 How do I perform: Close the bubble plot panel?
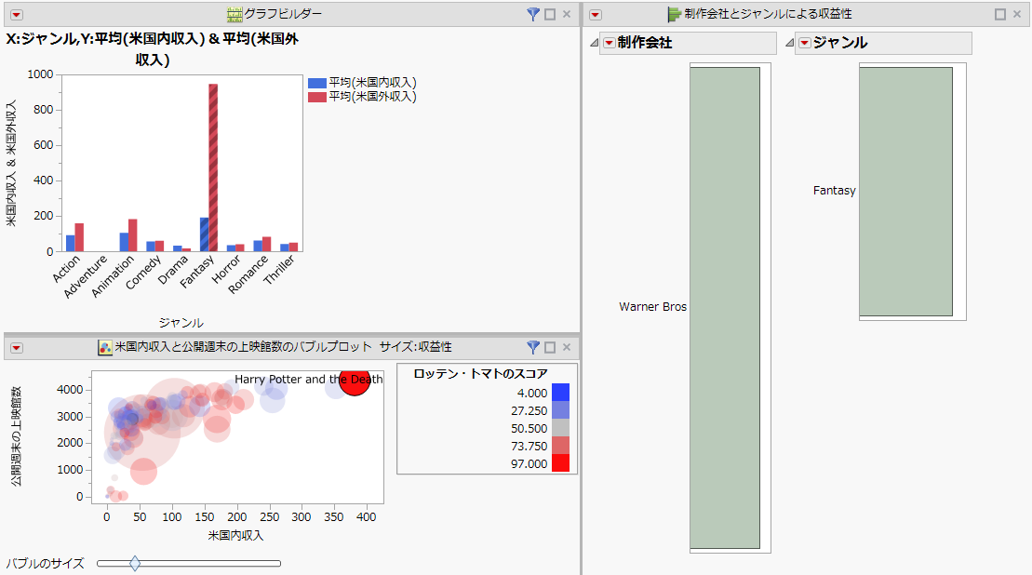click(x=567, y=347)
